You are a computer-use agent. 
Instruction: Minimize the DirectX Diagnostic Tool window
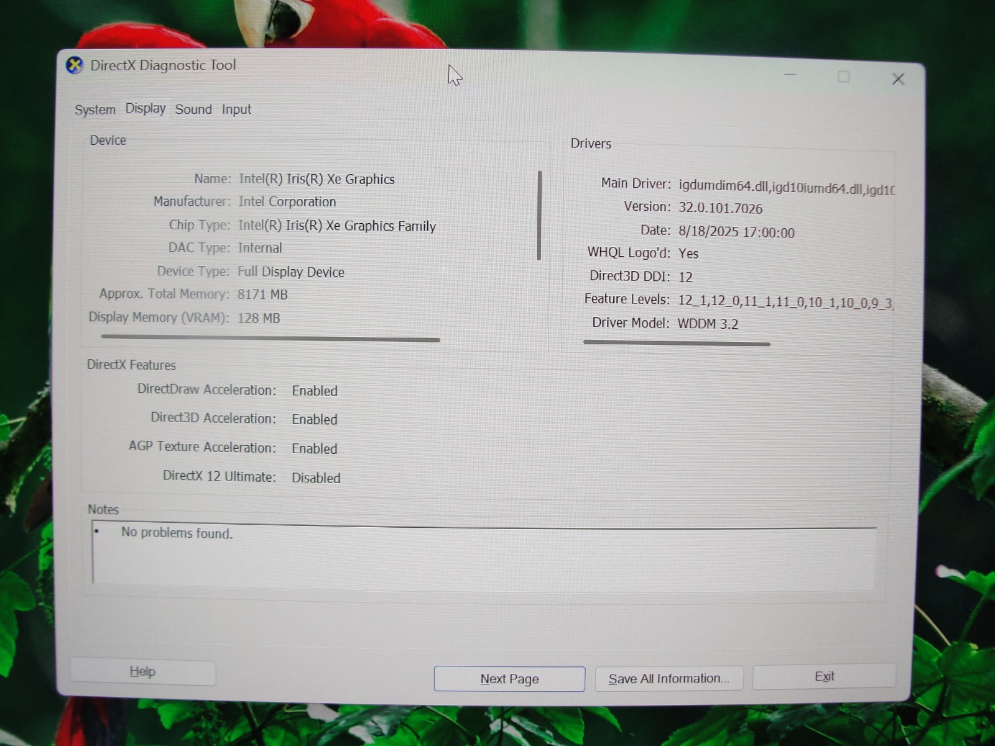click(790, 75)
